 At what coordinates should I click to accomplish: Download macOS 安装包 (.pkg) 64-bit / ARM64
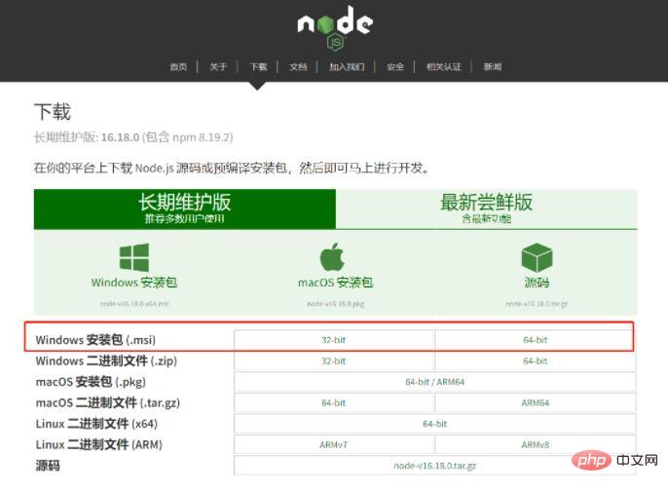pyautogui.click(x=434, y=382)
